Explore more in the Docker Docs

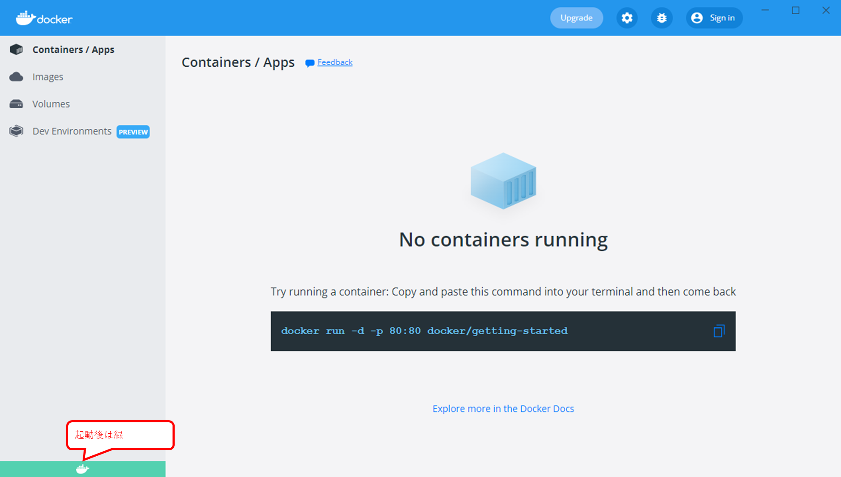tap(503, 409)
